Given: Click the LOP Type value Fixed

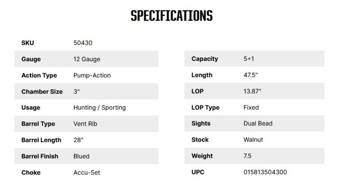Looking at the screenshot, I should coord(251,107).
